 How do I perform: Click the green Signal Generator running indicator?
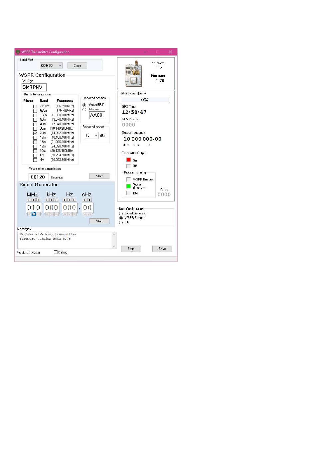(x=129, y=186)
